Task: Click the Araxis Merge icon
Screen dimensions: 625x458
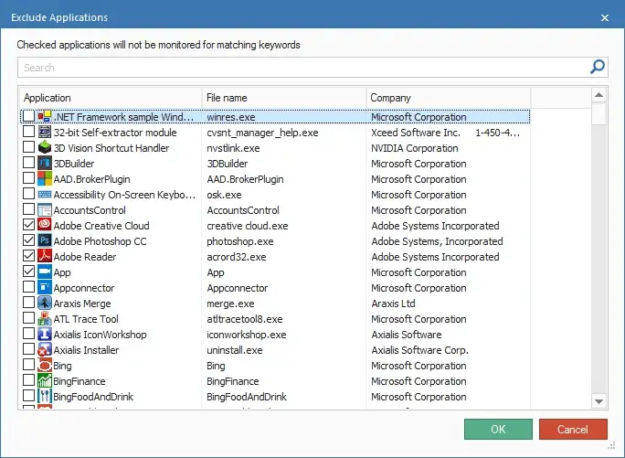Action: pos(44,304)
